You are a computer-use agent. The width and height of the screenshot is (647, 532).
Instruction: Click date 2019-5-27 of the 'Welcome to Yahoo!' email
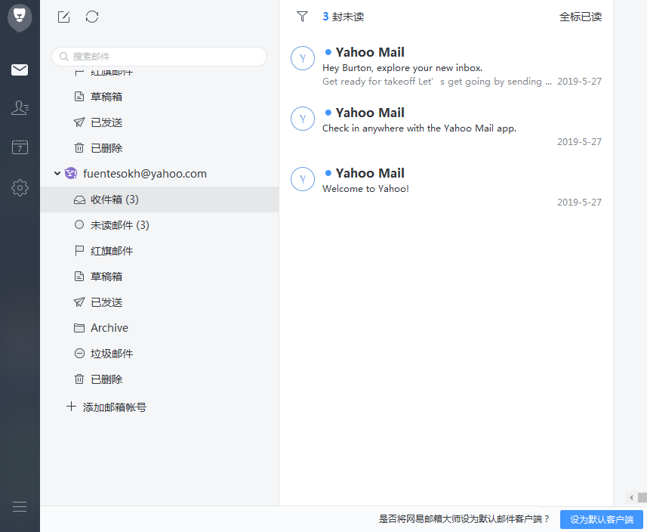pyautogui.click(x=579, y=202)
